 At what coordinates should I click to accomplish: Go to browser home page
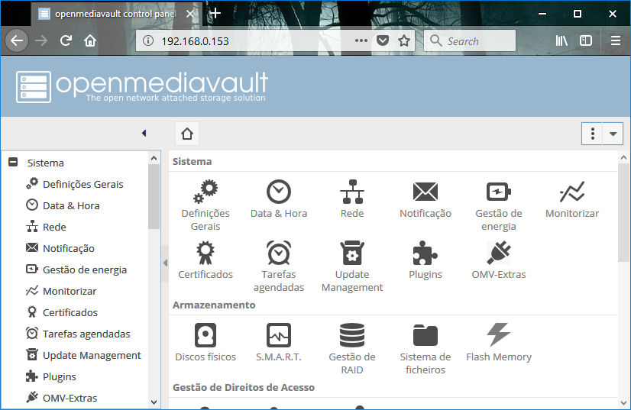point(90,40)
